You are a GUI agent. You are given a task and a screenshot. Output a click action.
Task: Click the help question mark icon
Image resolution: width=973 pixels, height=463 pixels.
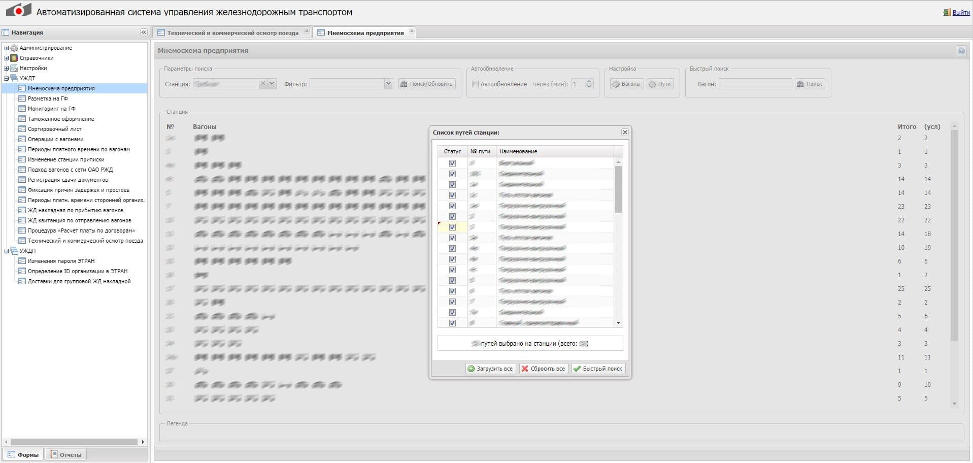tap(961, 51)
